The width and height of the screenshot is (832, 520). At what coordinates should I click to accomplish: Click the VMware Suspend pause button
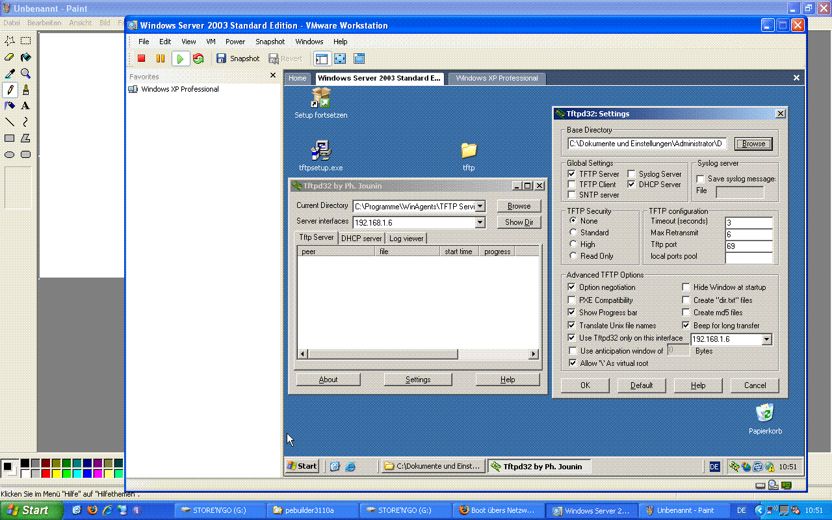(161, 58)
